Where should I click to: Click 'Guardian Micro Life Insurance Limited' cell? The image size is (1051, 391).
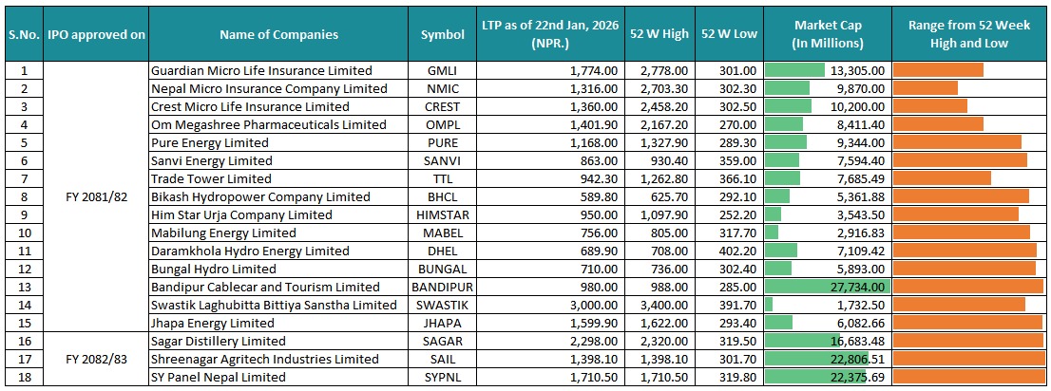261,70
